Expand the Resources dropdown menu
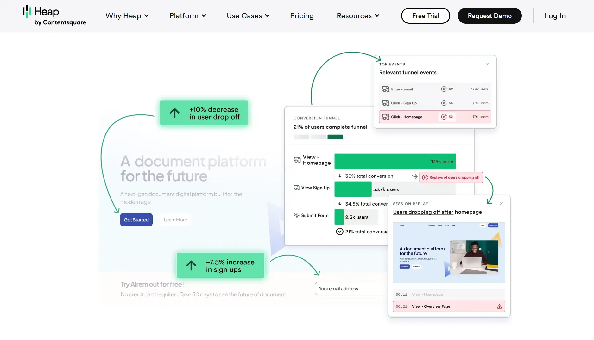Viewport: 594px width, 340px height. tap(358, 16)
